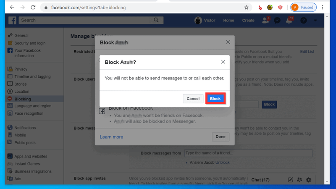
Task: Expand the account dropdown arrow
Action: (x=315, y=20)
